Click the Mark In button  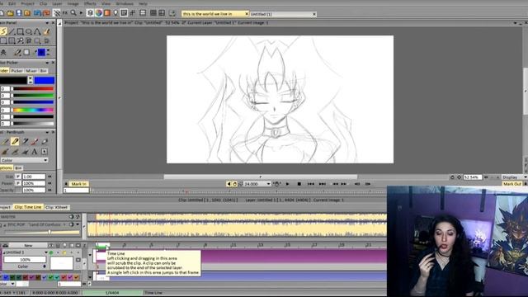click(x=79, y=184)
